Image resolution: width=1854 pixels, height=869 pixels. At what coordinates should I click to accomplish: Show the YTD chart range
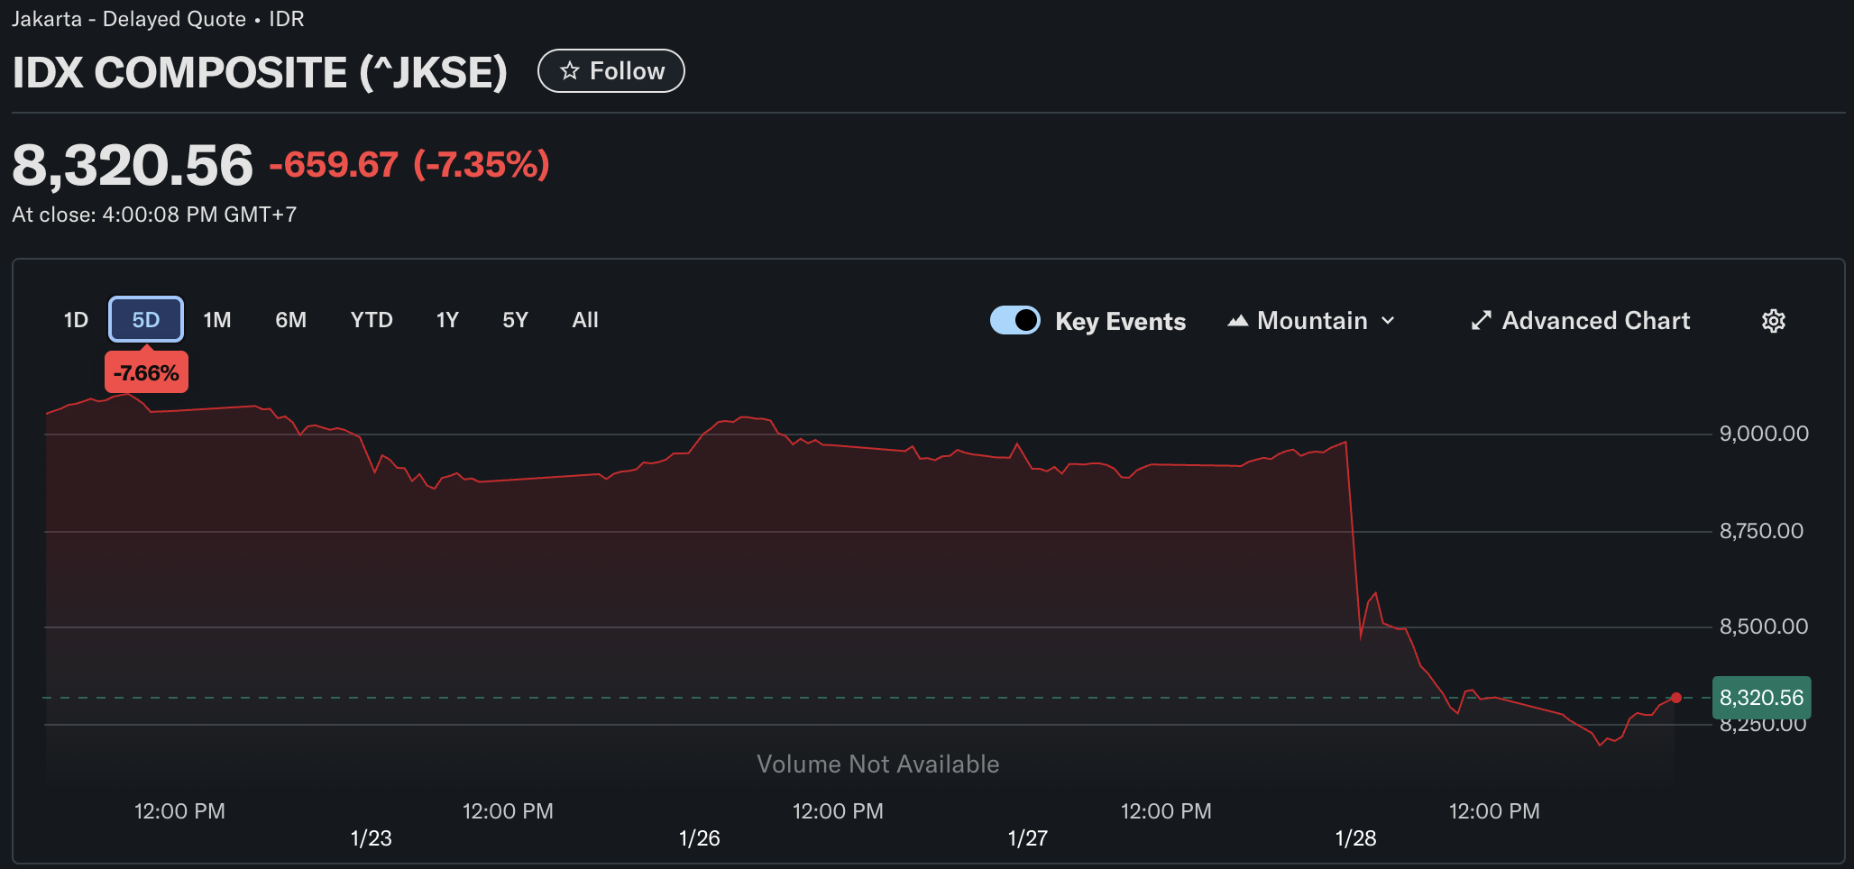click(x=372, y=320)
